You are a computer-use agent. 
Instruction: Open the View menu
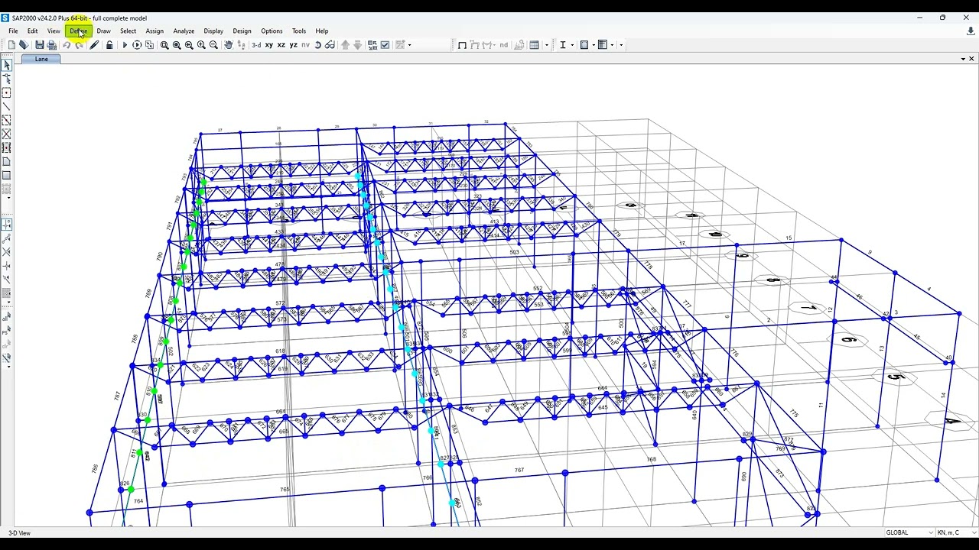[x=54, y=31]
